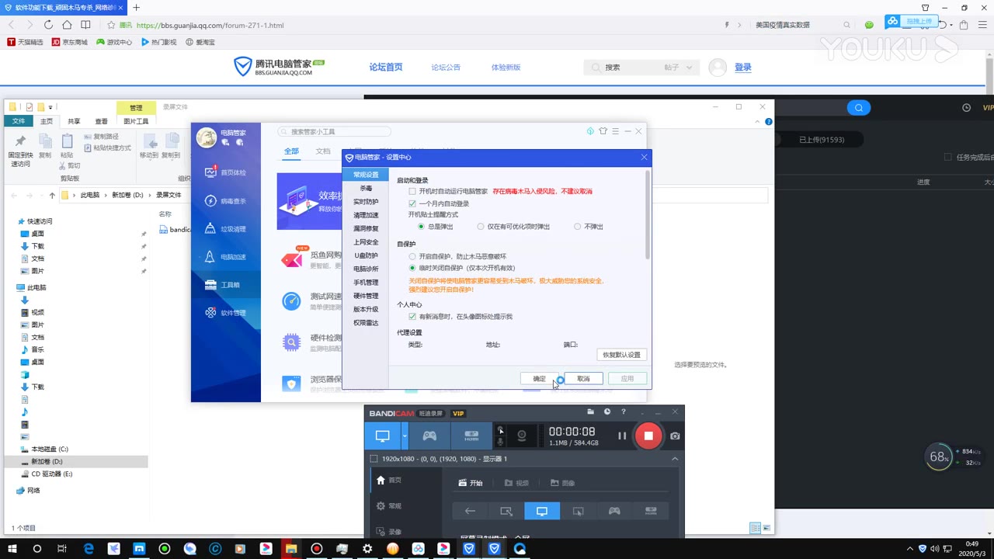Open 杀毒 settings category
994x559 pixels.
point(366,189)
